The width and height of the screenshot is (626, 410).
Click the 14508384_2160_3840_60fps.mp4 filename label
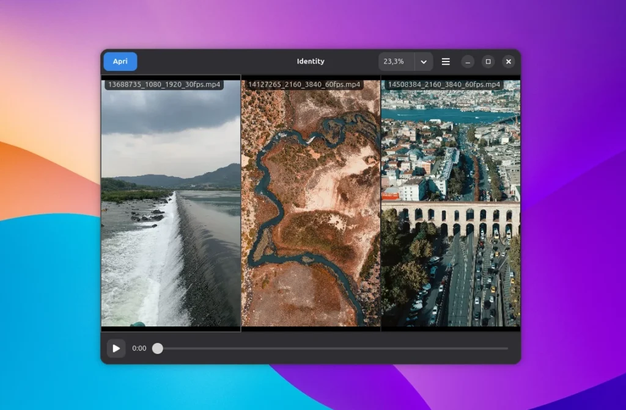click(x=444, y=85)
